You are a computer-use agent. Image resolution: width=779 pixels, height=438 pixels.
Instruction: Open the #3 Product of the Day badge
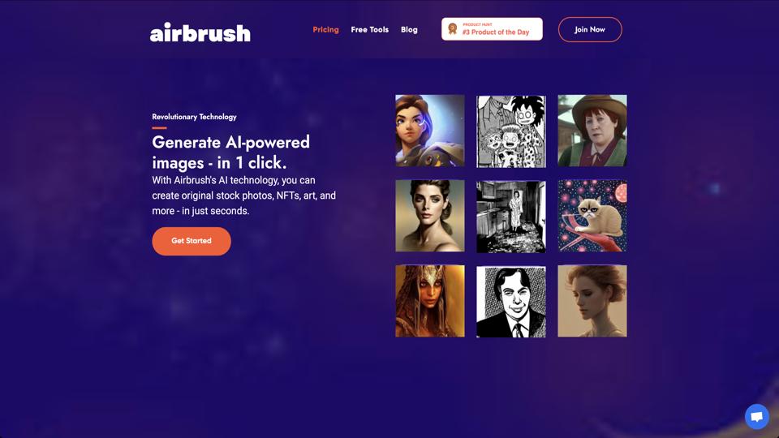(x=492, y=29)
